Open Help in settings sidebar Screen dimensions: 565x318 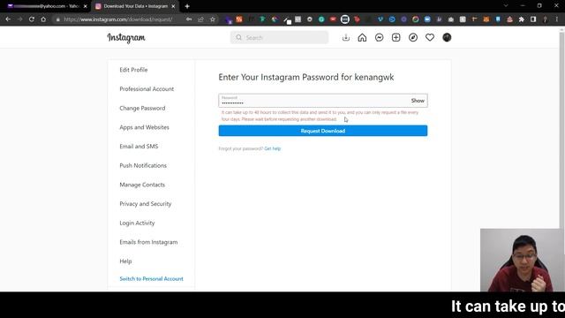125,261
